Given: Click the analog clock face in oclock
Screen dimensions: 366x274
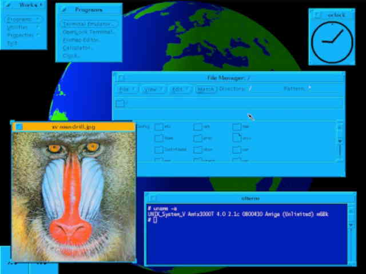Looking at the screenshot, I should tap(332, 42).
